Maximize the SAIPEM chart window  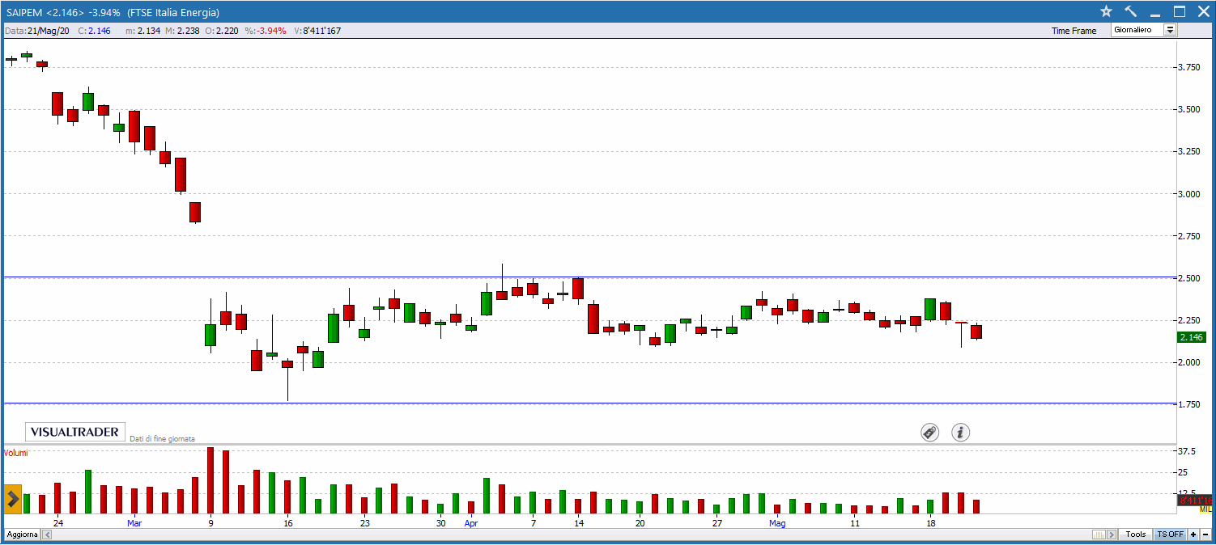point(1180,11)
